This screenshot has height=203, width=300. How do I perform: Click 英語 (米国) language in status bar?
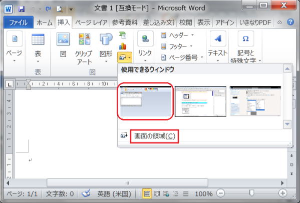point(114,194)
